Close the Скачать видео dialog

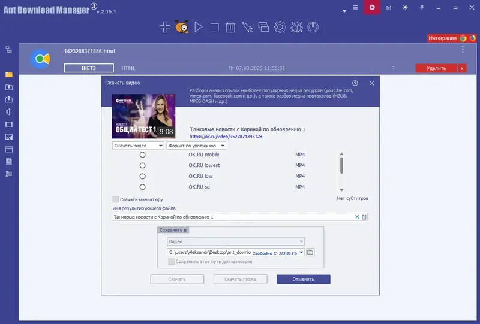point(371,83)
